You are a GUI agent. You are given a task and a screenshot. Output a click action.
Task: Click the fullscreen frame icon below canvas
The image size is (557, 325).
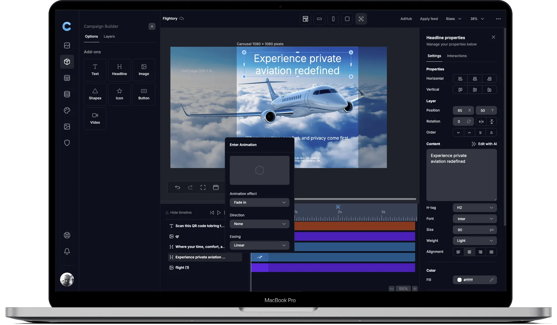pyautogui.click(x=203, y=187)
